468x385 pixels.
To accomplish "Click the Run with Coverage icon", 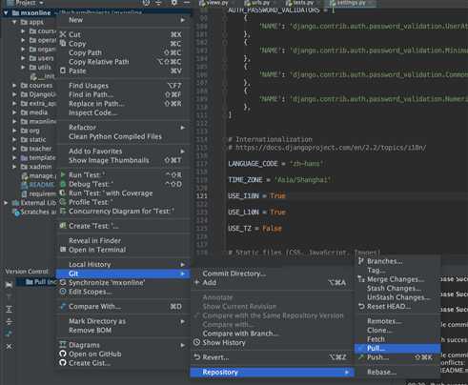I will point(63,192).
